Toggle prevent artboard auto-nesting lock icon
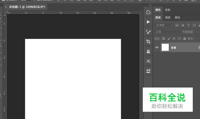Image resolution: width=200 pixels, height=119 pixels. coord(179,38)
